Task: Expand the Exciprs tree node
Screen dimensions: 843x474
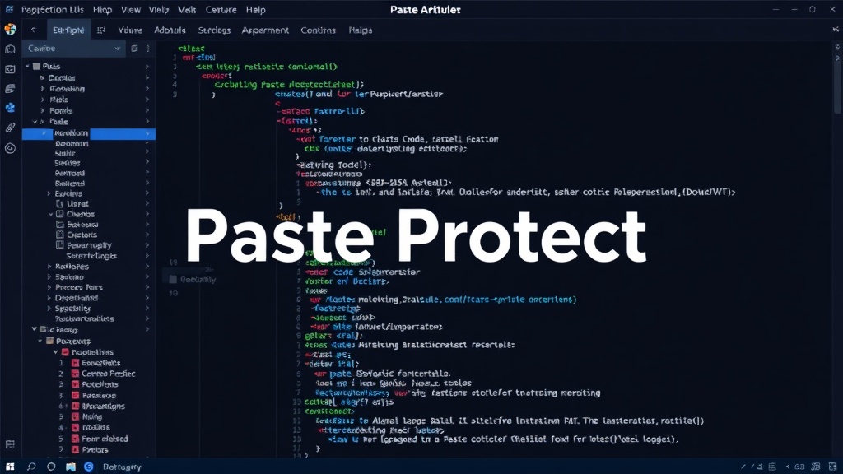Action: tap(49, 193)
